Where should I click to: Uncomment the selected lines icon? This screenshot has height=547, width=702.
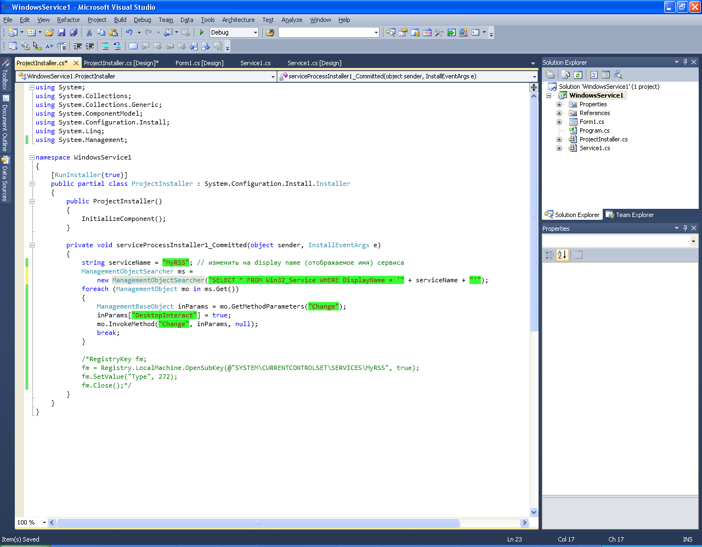coord(117,46)
